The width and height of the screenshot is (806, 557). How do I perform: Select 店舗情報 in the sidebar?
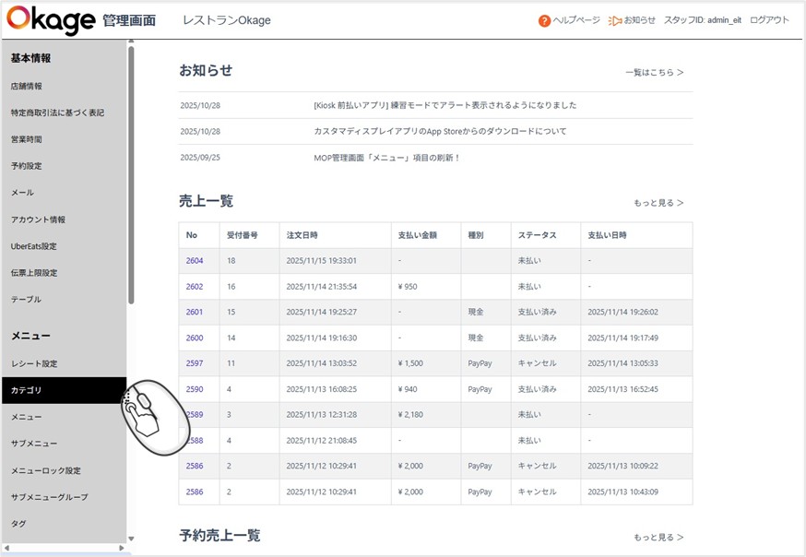pyautogui.click(x=27, y=86)
